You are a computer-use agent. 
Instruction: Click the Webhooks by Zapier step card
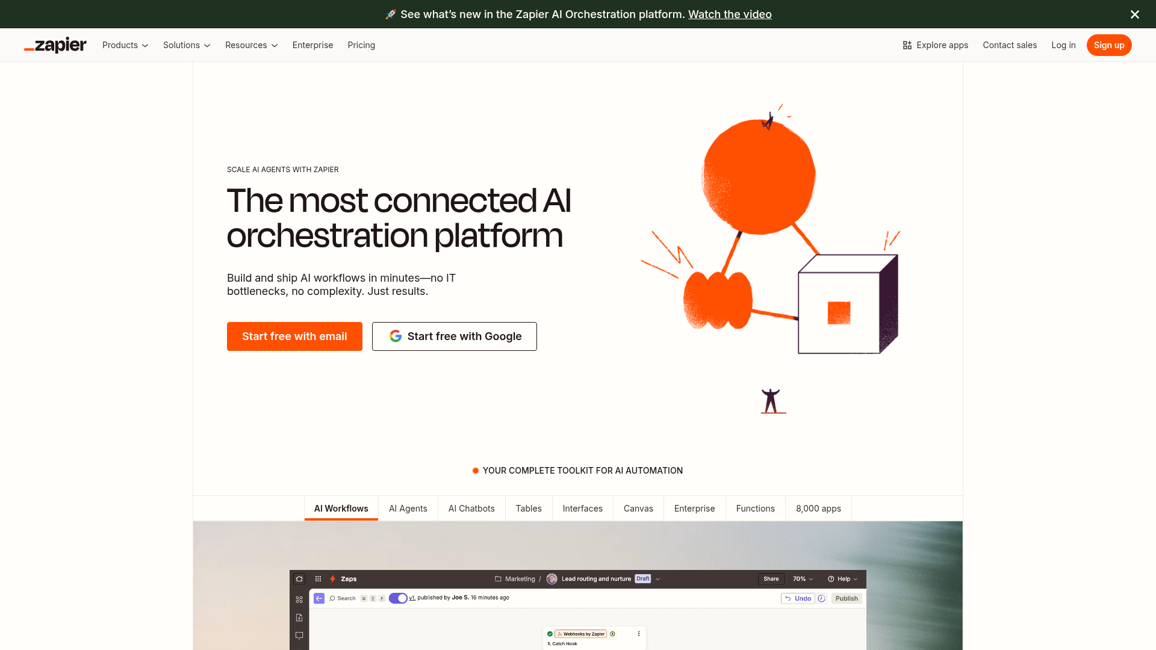tap(581, 634)
